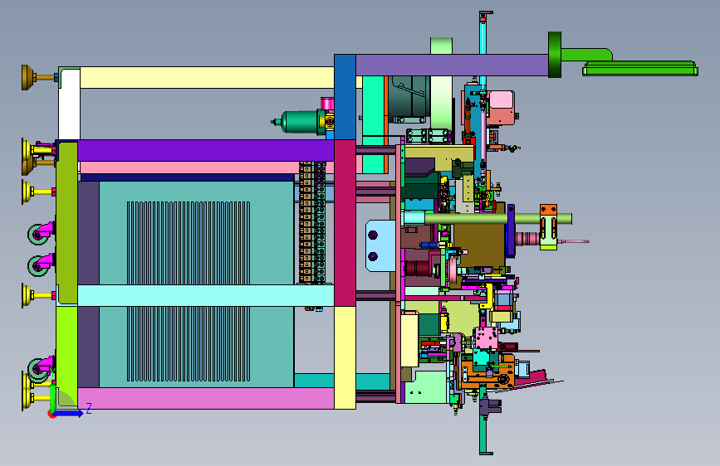The width and height of the screenshot is (720, 466).
Task: Select the pink-magenta bottom frame beam
Action: (x=206, y=398)
